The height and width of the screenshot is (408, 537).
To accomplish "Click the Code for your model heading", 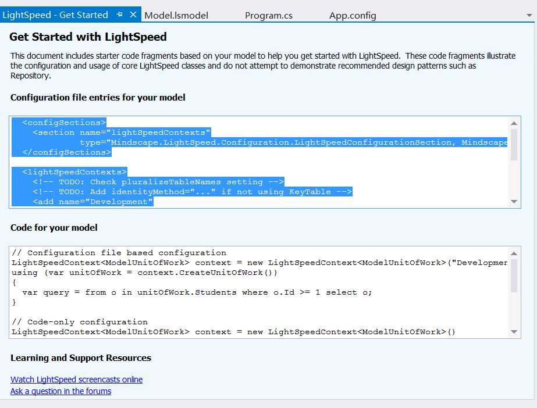I will tap(54, 228).
